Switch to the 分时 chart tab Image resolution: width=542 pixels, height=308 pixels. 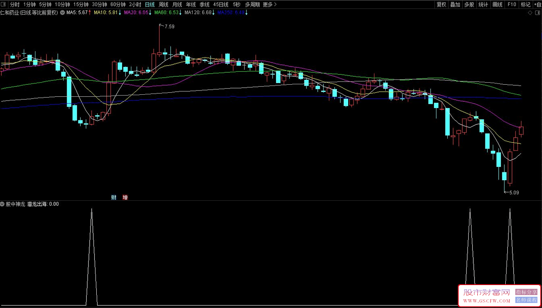[x=15, y=5]
